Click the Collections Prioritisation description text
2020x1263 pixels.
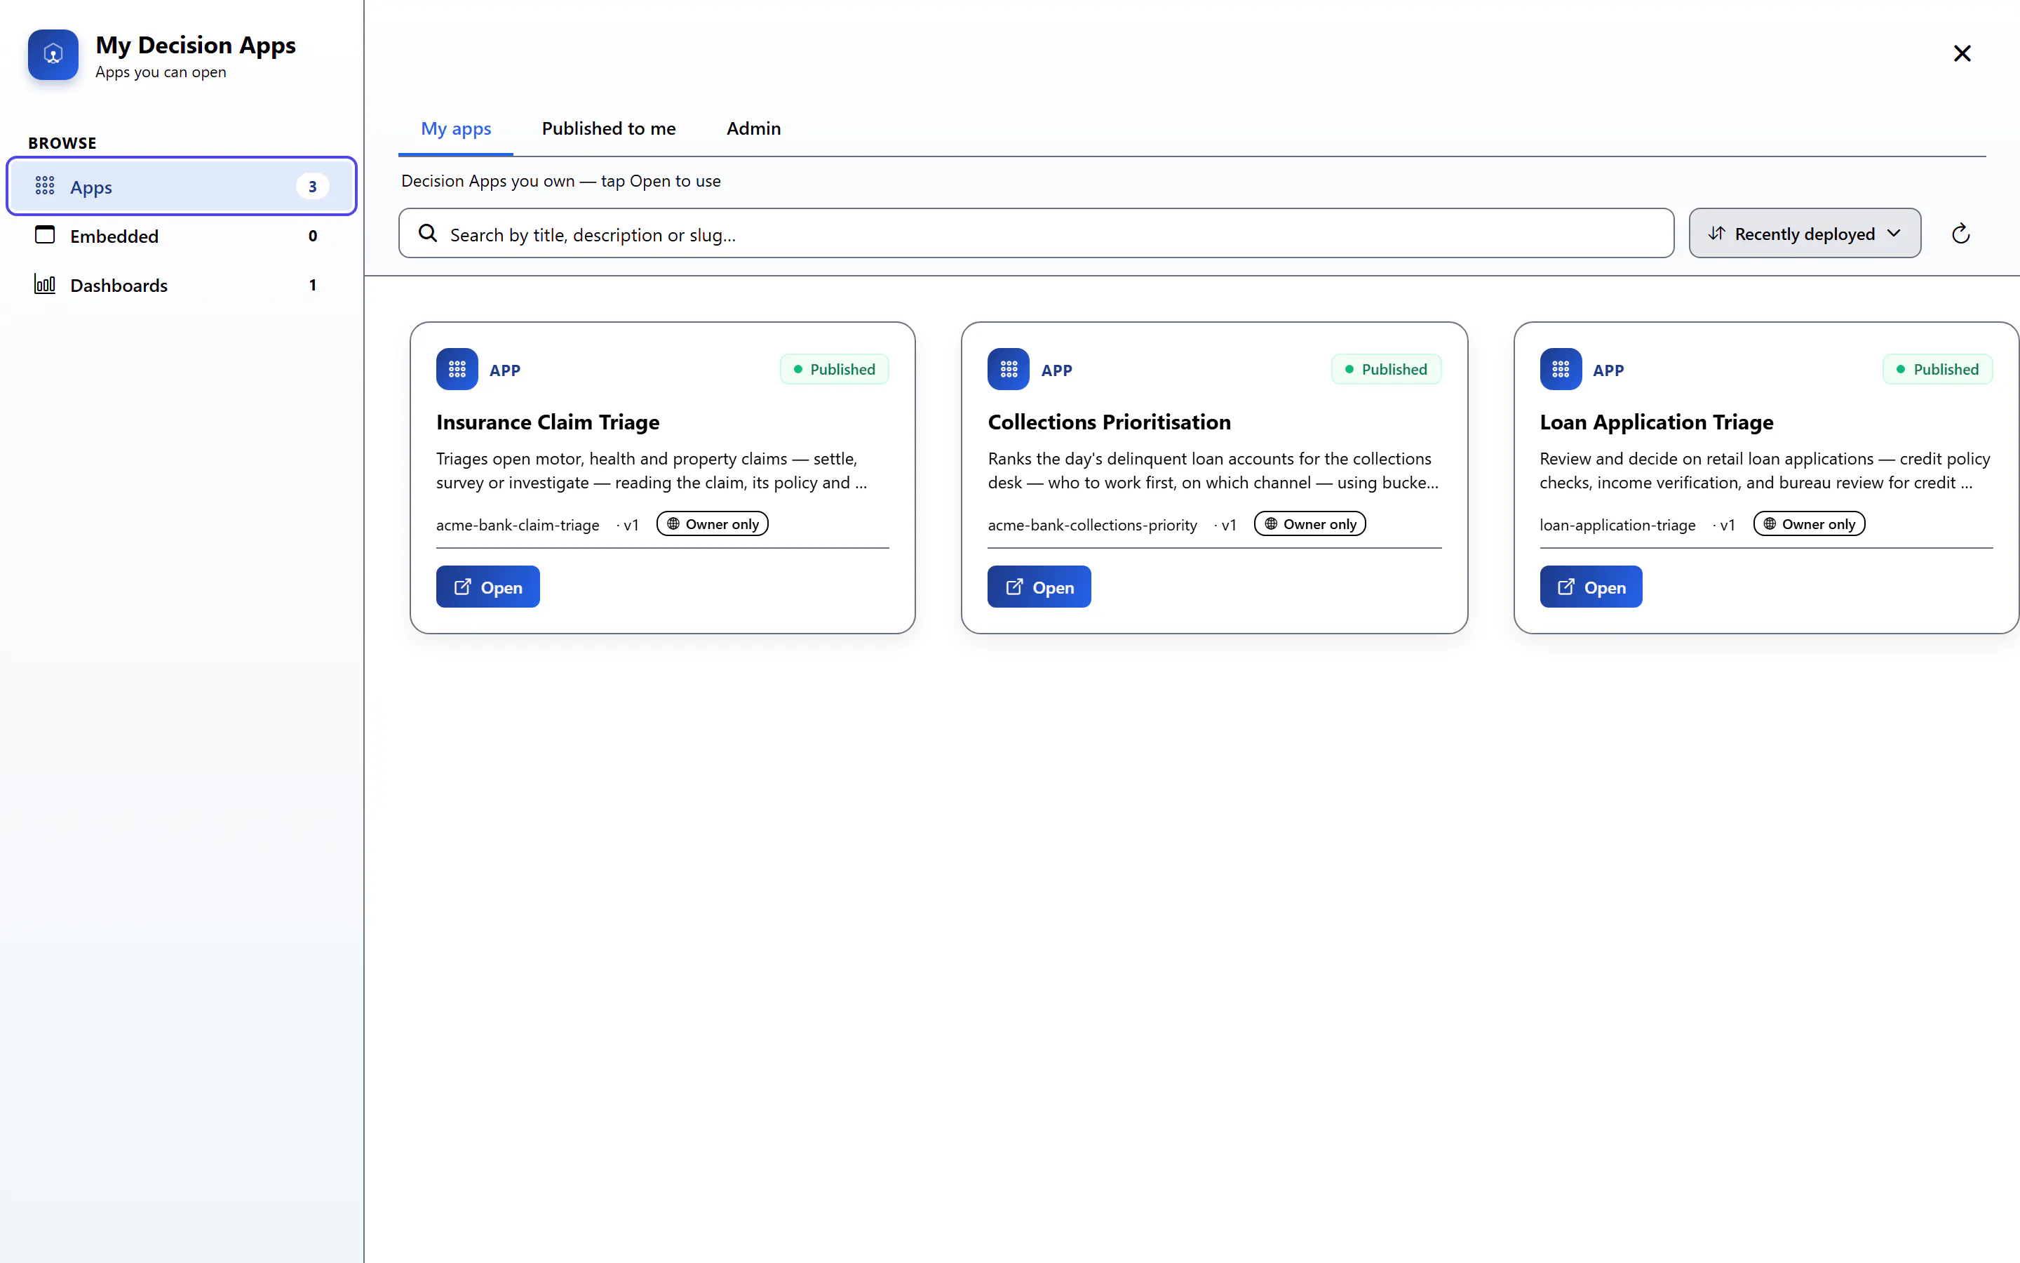[x=1213, y=470]
